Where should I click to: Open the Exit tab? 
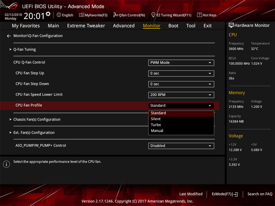tap(207, 26)
